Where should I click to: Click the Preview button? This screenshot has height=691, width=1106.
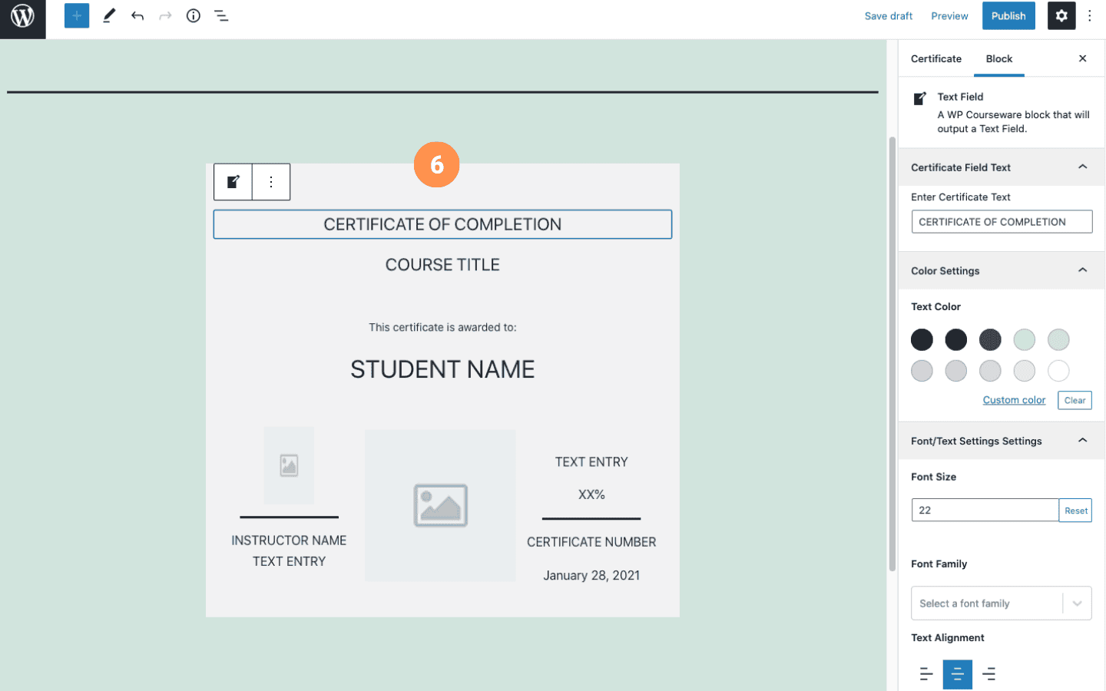(949, 16)
